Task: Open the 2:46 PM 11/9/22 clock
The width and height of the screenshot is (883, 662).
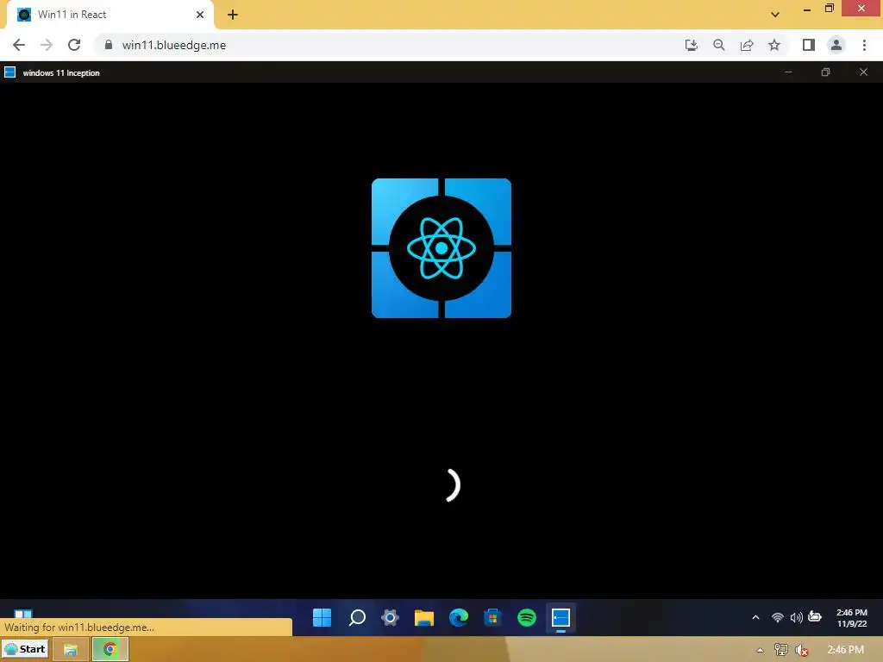Action: pyautogui.click(x=851, y=617)
